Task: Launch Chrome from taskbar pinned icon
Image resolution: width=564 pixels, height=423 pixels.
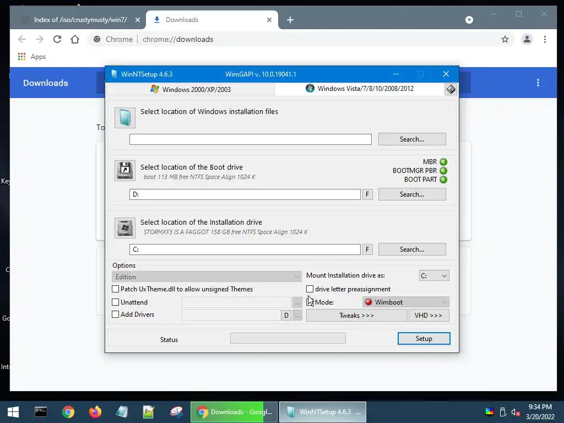Action: [x=68, y=412]
